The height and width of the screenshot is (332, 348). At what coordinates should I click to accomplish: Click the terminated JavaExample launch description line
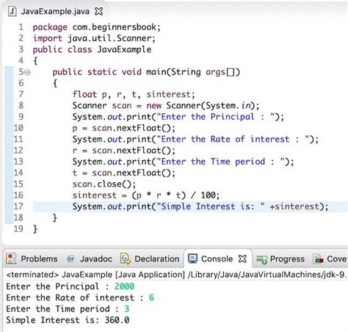point(176,275)
